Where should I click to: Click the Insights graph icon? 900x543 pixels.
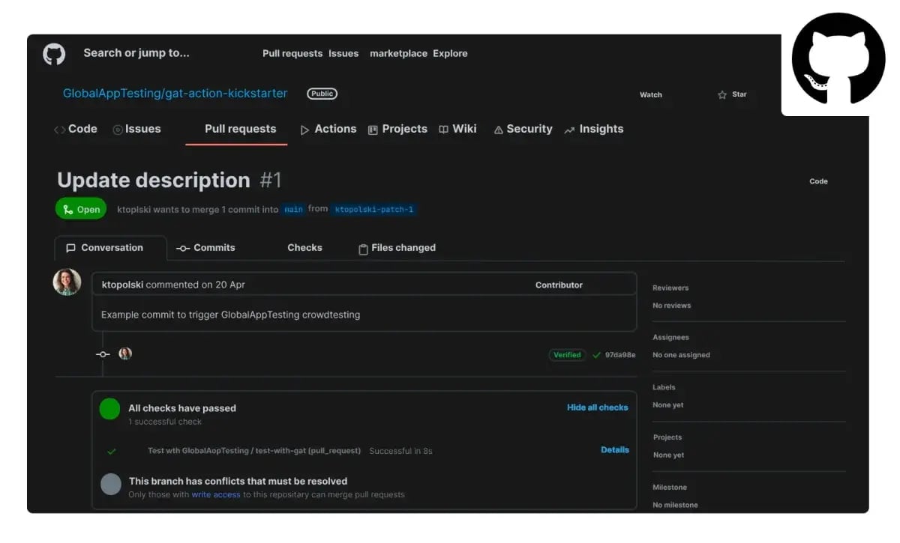tap(568, 129)
